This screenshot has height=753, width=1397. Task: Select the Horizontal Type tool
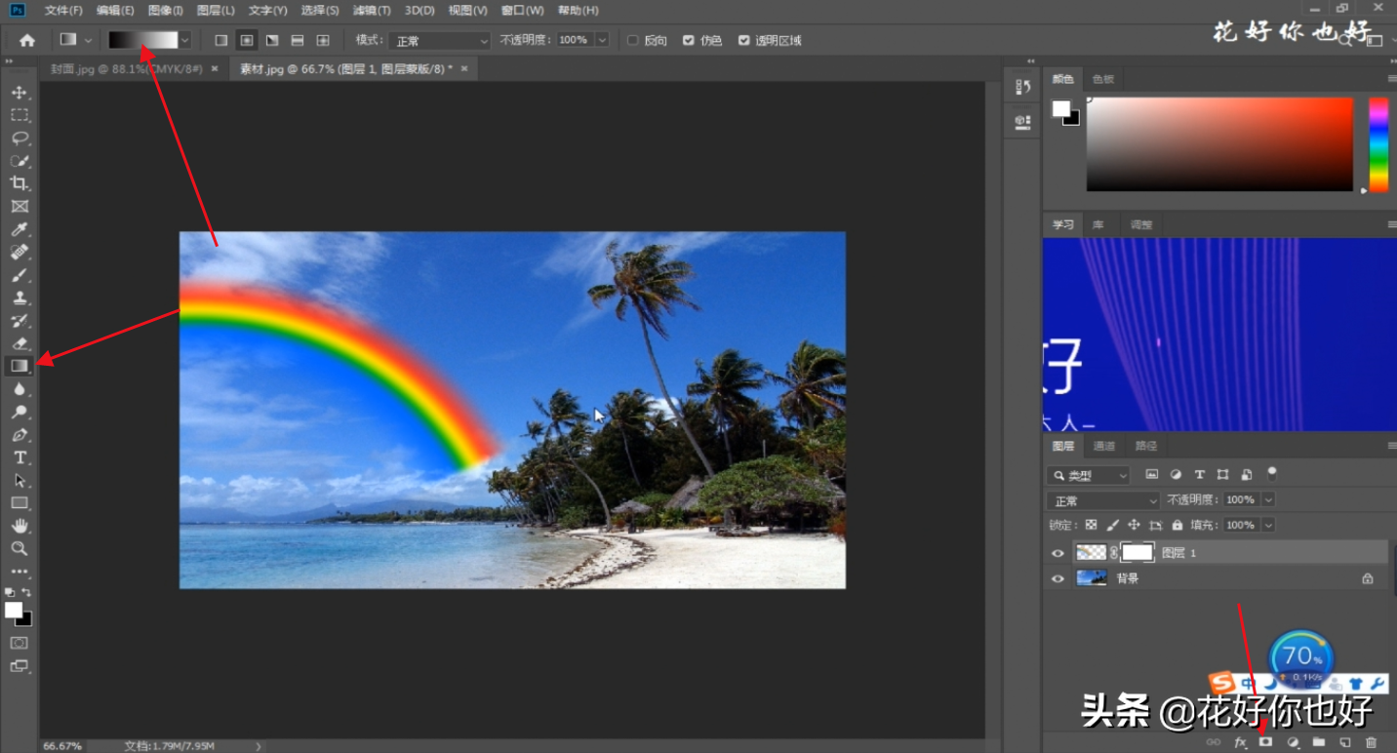click(x=19, y=457)
